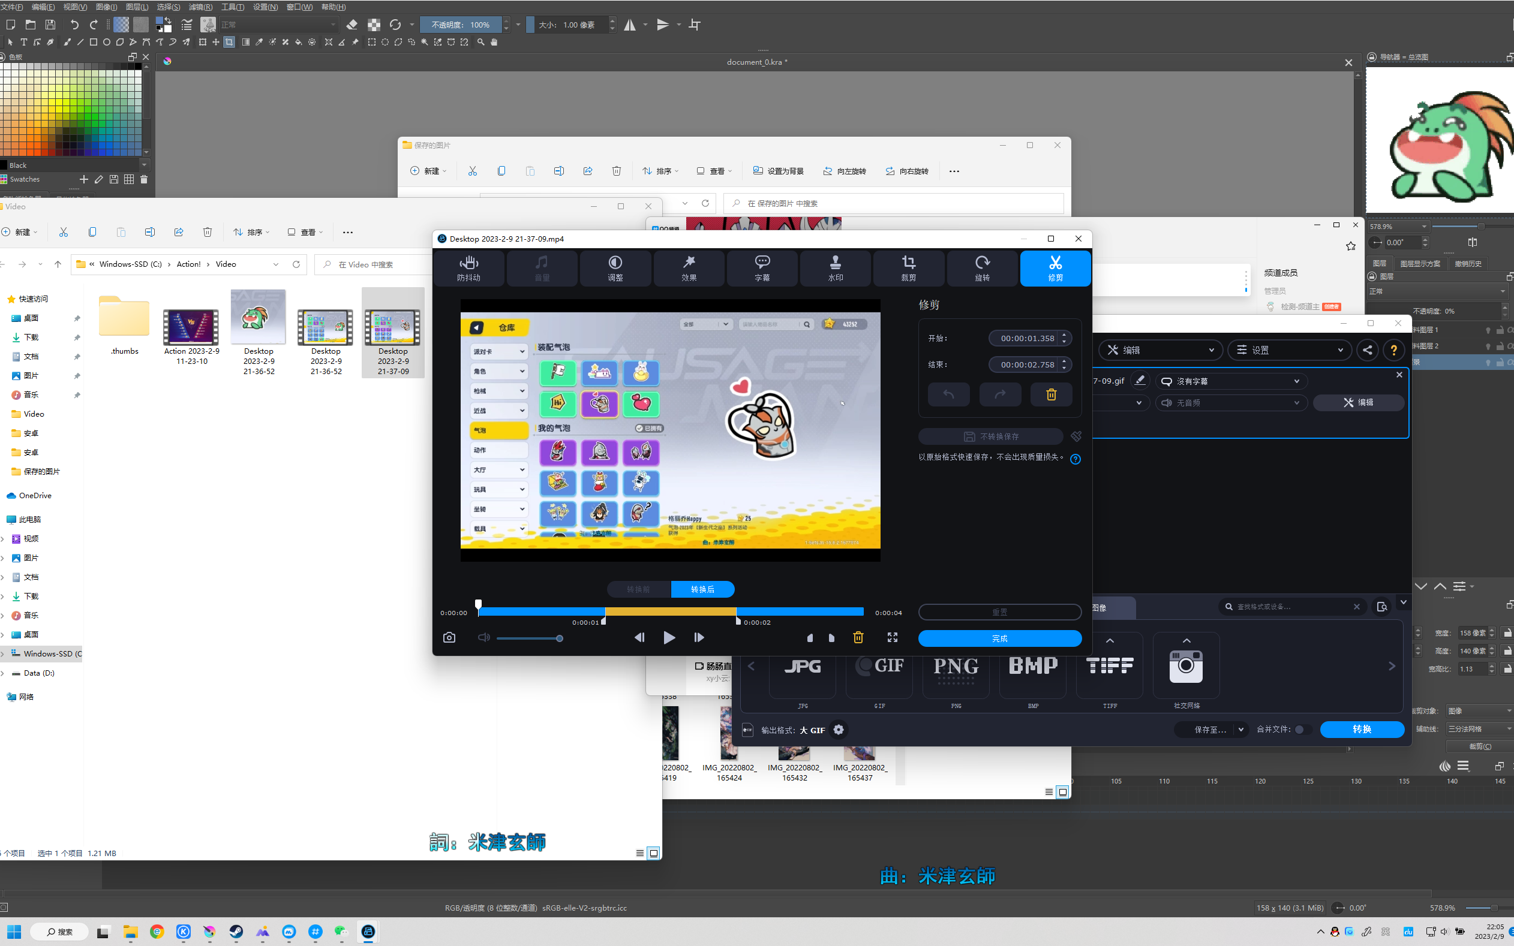Click the trim end time field
1514x946 pixels.
(x=1028, y=364)
